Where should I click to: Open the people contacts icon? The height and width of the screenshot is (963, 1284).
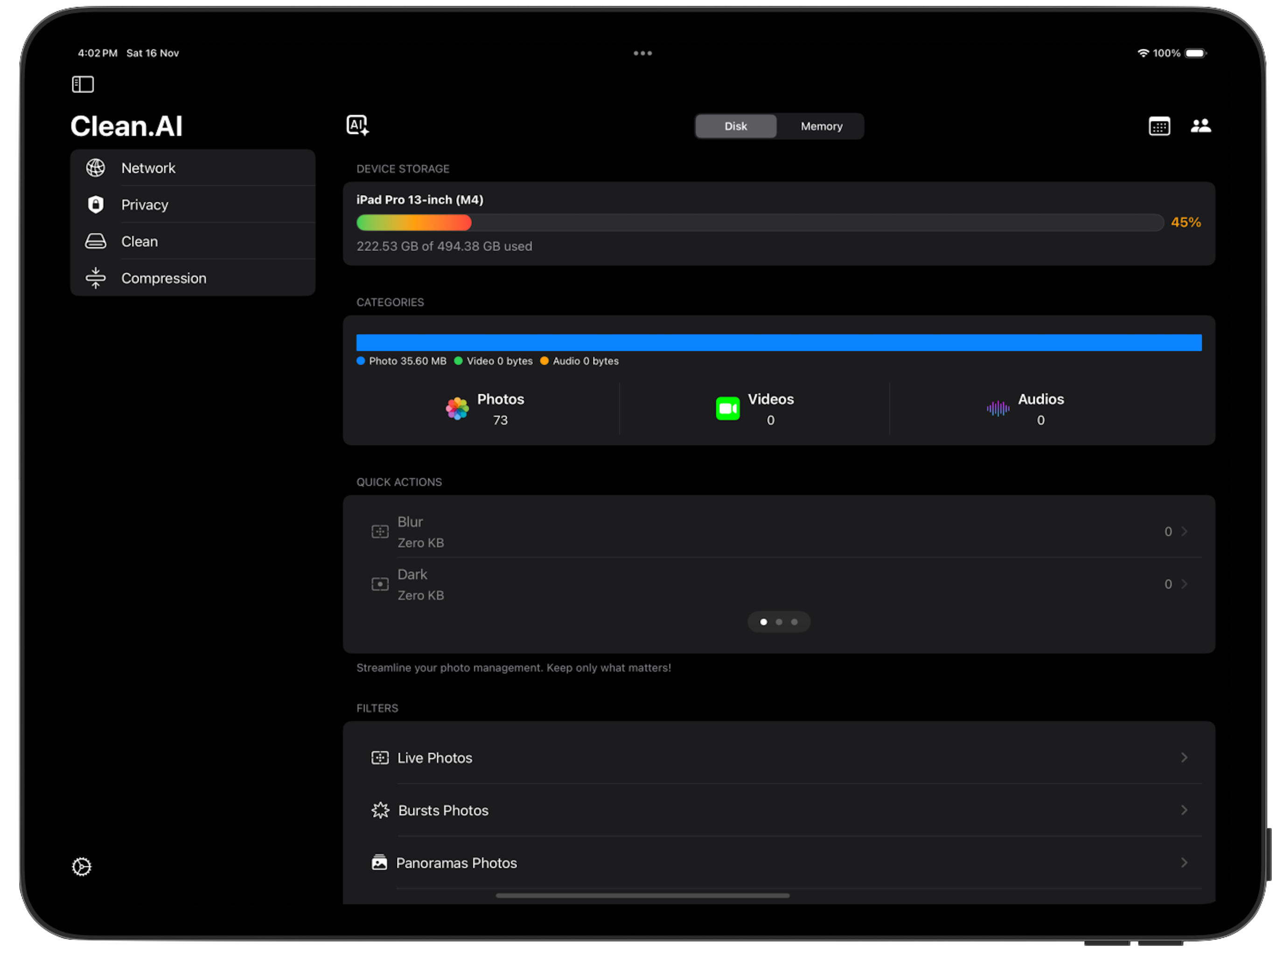(1200, 126)
